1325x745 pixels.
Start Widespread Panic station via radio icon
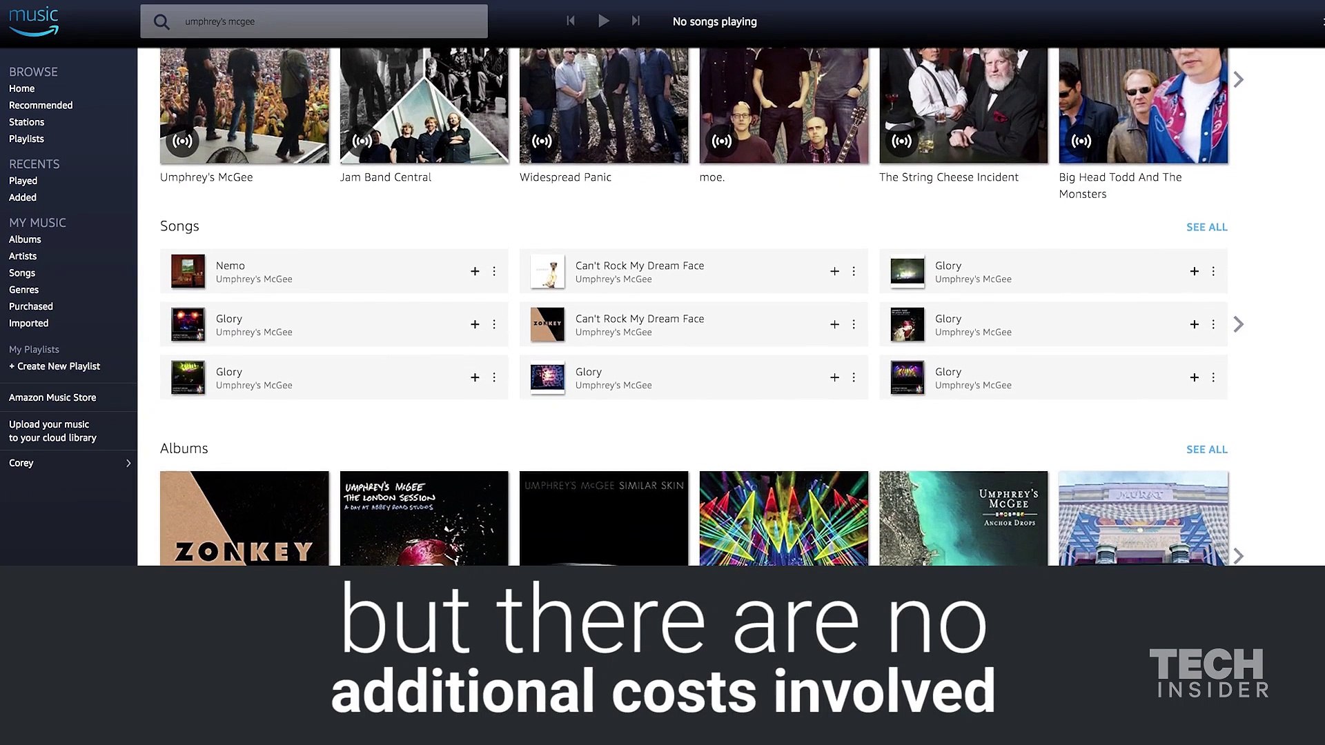(x=542, y=141)
